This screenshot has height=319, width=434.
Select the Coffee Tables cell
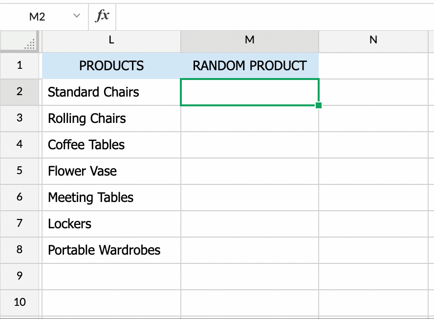tap(110, 144)
